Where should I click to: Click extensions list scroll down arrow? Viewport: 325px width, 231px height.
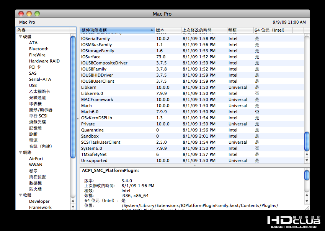click(307, 160)
